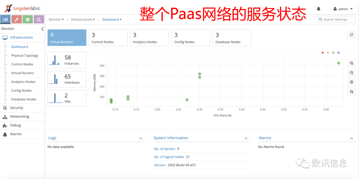Click the 'No data available.' logs message
Viewport: 359px width, 179px height.
[61, 147]
